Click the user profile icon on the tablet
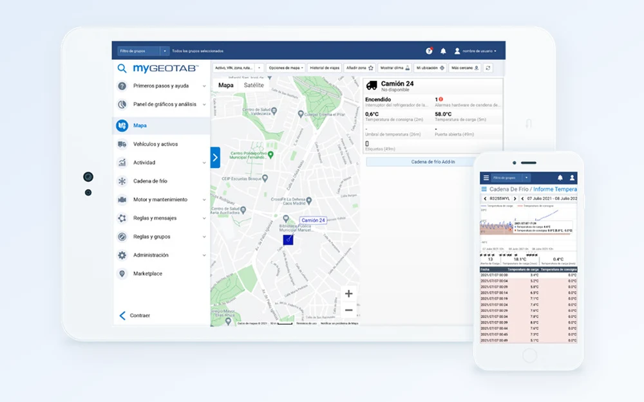Screen dimensions: 644x402 pyautogui.click(x=457, y=51)
